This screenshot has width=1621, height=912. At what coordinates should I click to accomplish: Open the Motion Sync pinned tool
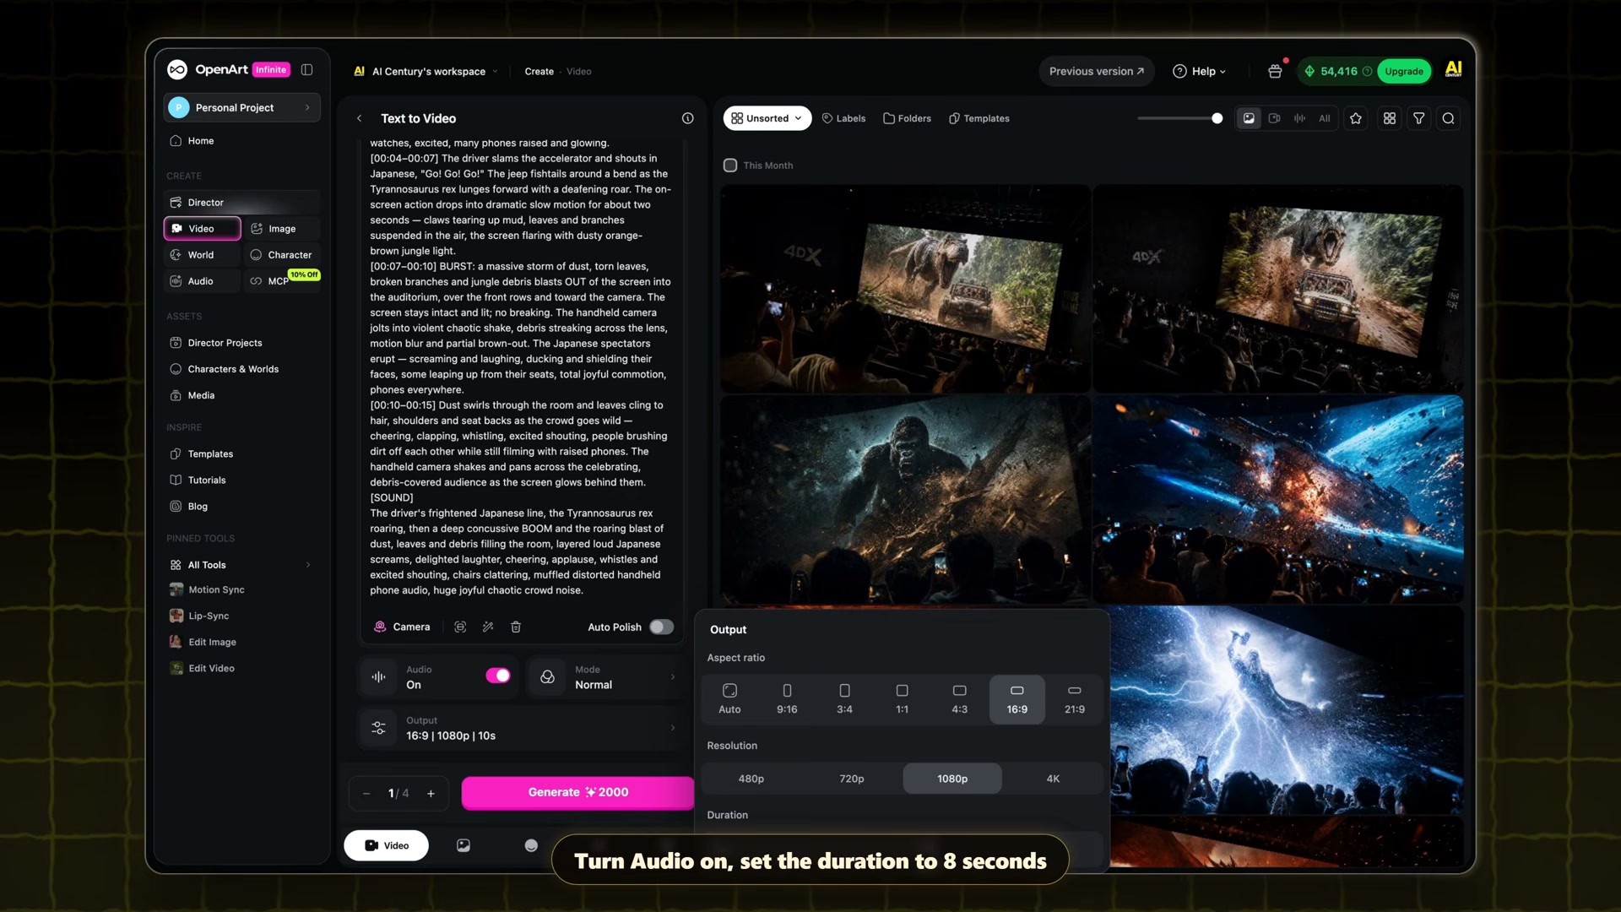(208, 589)
